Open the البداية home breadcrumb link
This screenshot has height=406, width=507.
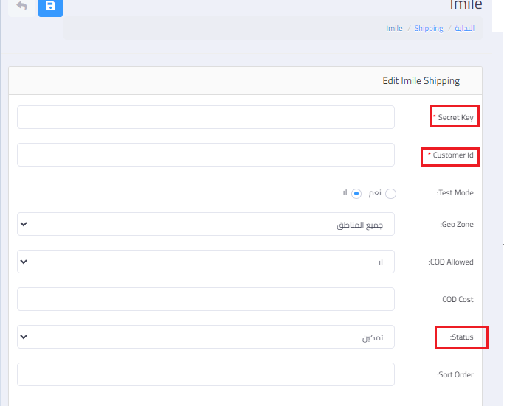tap(463, 28)
